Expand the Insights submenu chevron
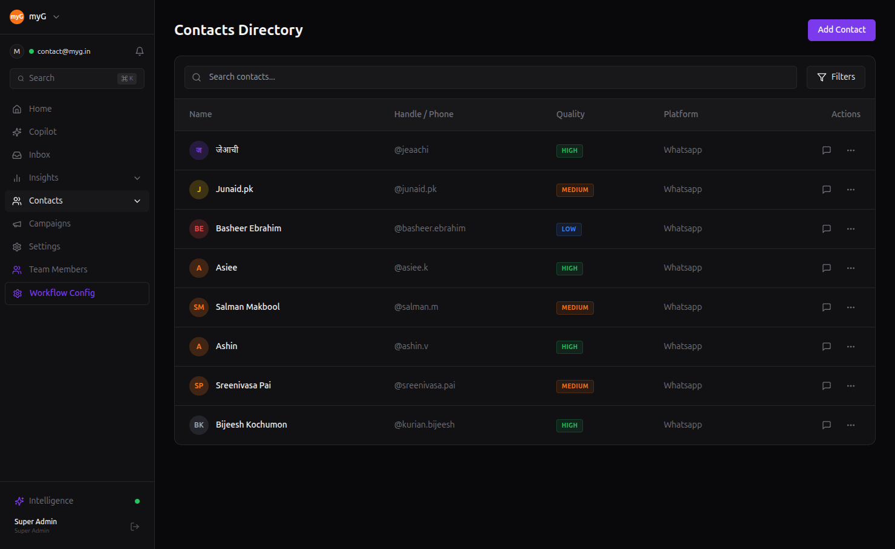Viewport: 895px width, 549px height. pos(137,178)
